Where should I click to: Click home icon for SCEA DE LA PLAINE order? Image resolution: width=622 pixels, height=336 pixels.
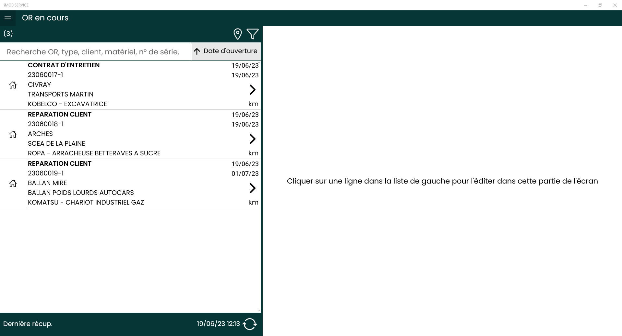(x=13, y=134)
